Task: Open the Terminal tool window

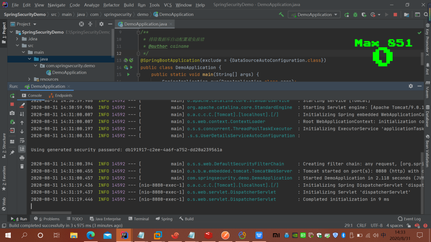Action: 138,219
